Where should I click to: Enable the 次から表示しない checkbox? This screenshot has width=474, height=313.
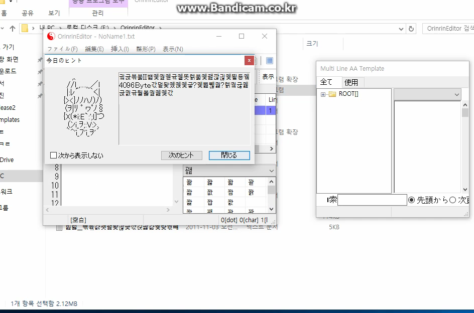[x=54, y=155]
